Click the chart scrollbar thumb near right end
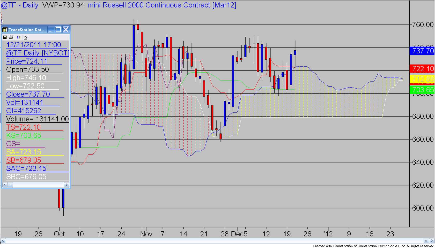The image size is (435, 248). pos(426,241)
